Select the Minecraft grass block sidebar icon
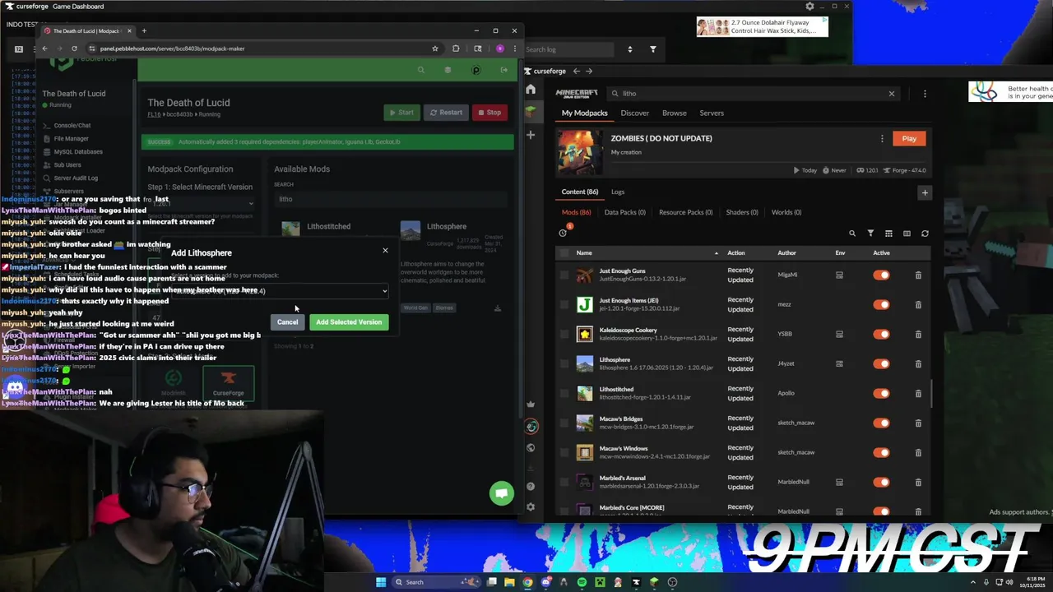 531,111
